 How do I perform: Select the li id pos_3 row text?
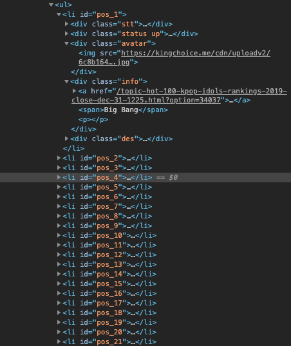[x=108, y=168]
